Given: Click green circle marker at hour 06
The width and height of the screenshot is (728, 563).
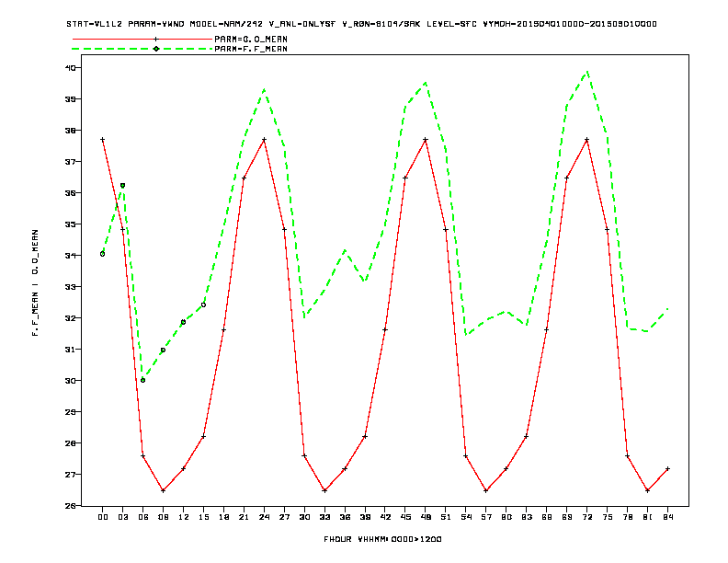Looking at the screenshot, I should pyautogui.click(x=143, y=381).
